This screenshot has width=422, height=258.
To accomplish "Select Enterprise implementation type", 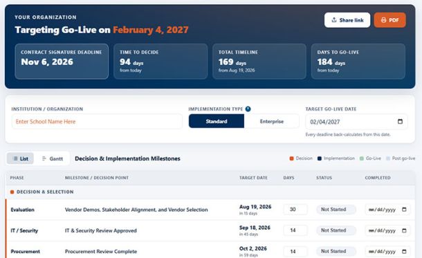I will 272,121.
